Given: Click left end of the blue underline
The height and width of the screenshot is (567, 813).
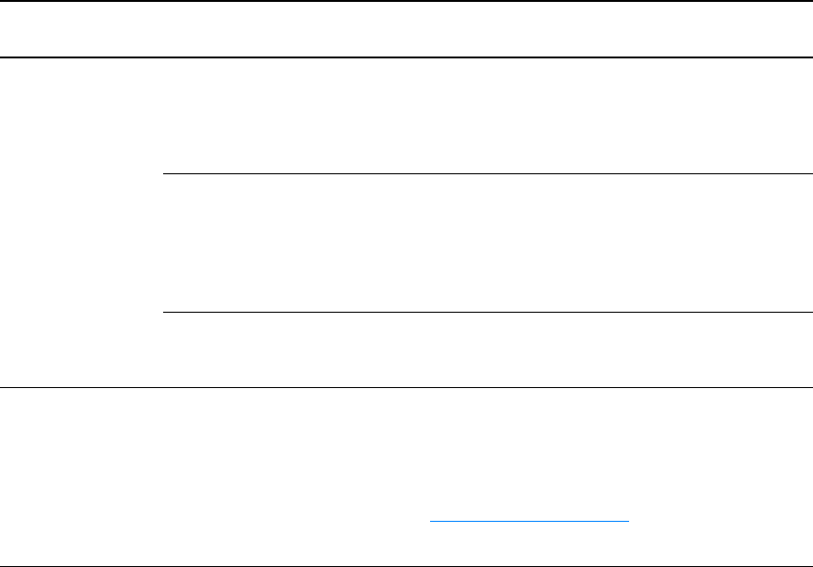Looking at the screenshot, I should pos(431,521).
